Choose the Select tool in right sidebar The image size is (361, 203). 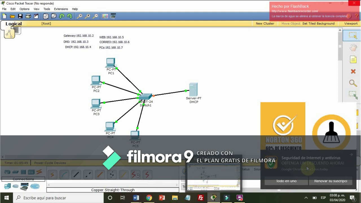click(353, 36)
